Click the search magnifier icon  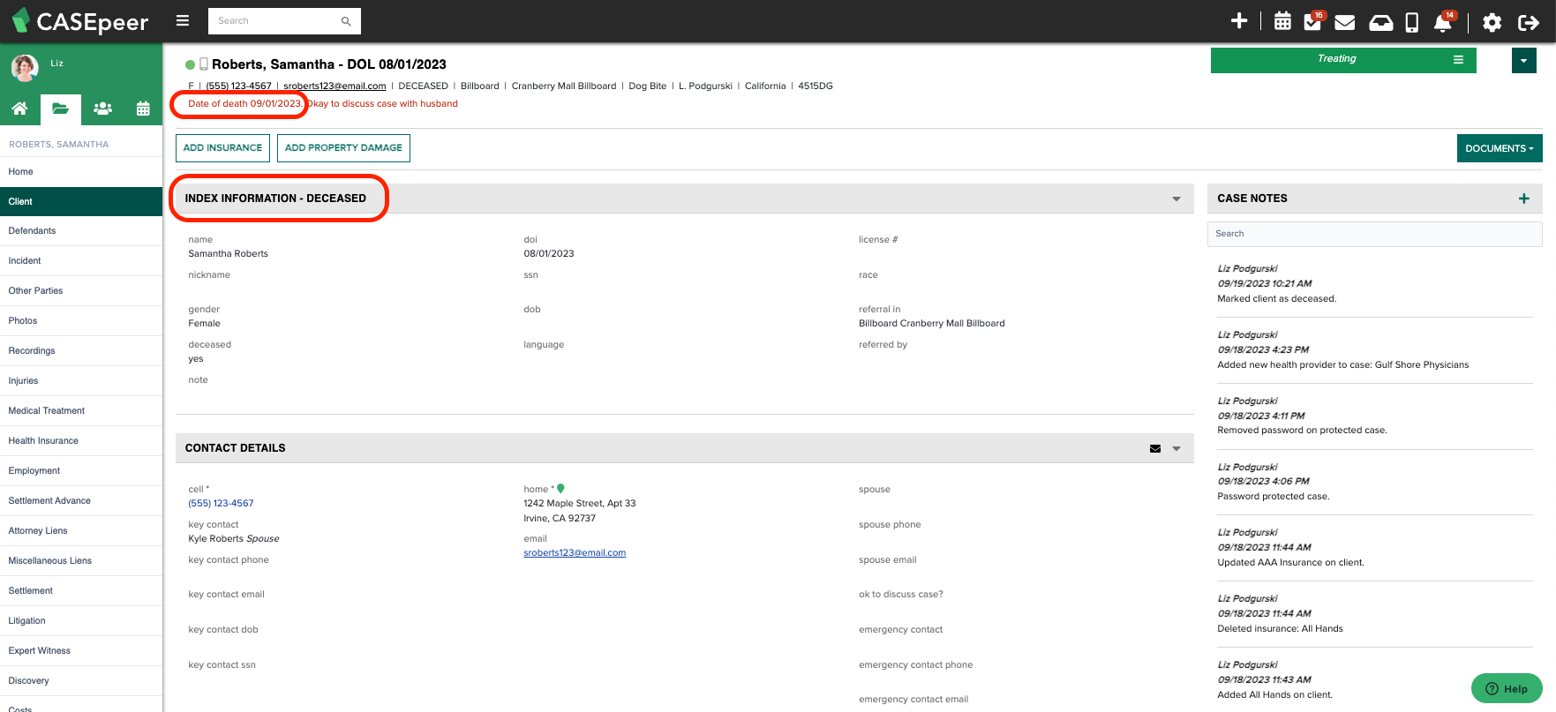pyautogui.click(x=346, y=21)
